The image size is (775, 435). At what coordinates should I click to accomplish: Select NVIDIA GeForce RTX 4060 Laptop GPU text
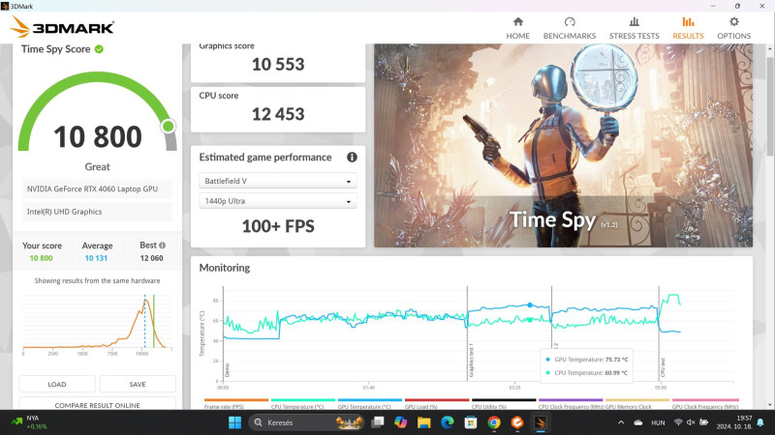(x=92, y=188)
